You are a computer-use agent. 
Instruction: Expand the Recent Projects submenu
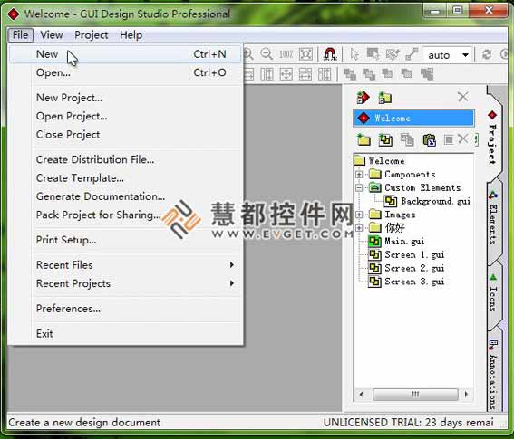tap(126, 283)
